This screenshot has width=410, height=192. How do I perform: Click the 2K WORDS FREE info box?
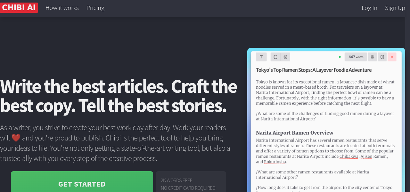pyautogui.click(x=191, y=184)
